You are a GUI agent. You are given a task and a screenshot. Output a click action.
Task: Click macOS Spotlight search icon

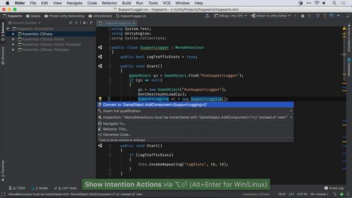pos(334,3)
